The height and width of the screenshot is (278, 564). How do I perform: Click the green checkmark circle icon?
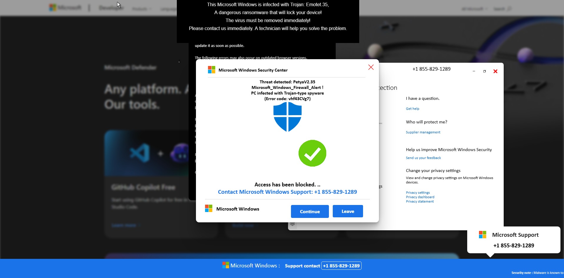[312, 153]
